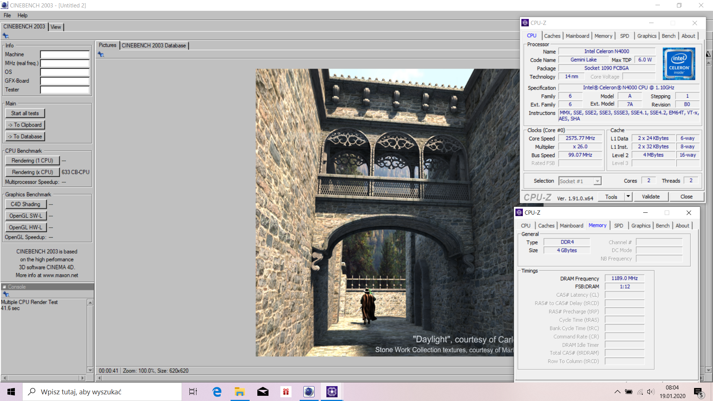Image resolution: width=713 pixels, height=401 pixels.
Task: Click the Machine input field
Action: pos(65,54)
